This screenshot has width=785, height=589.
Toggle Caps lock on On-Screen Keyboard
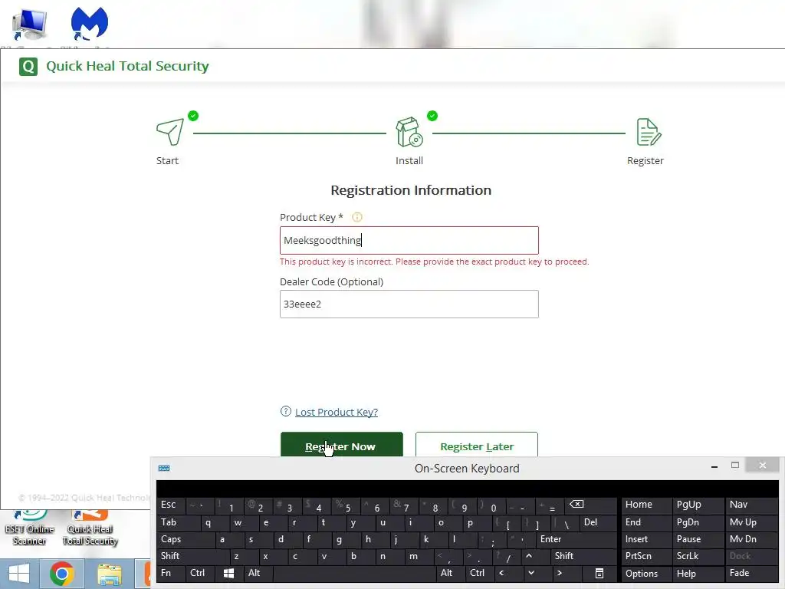pos(186,539)
